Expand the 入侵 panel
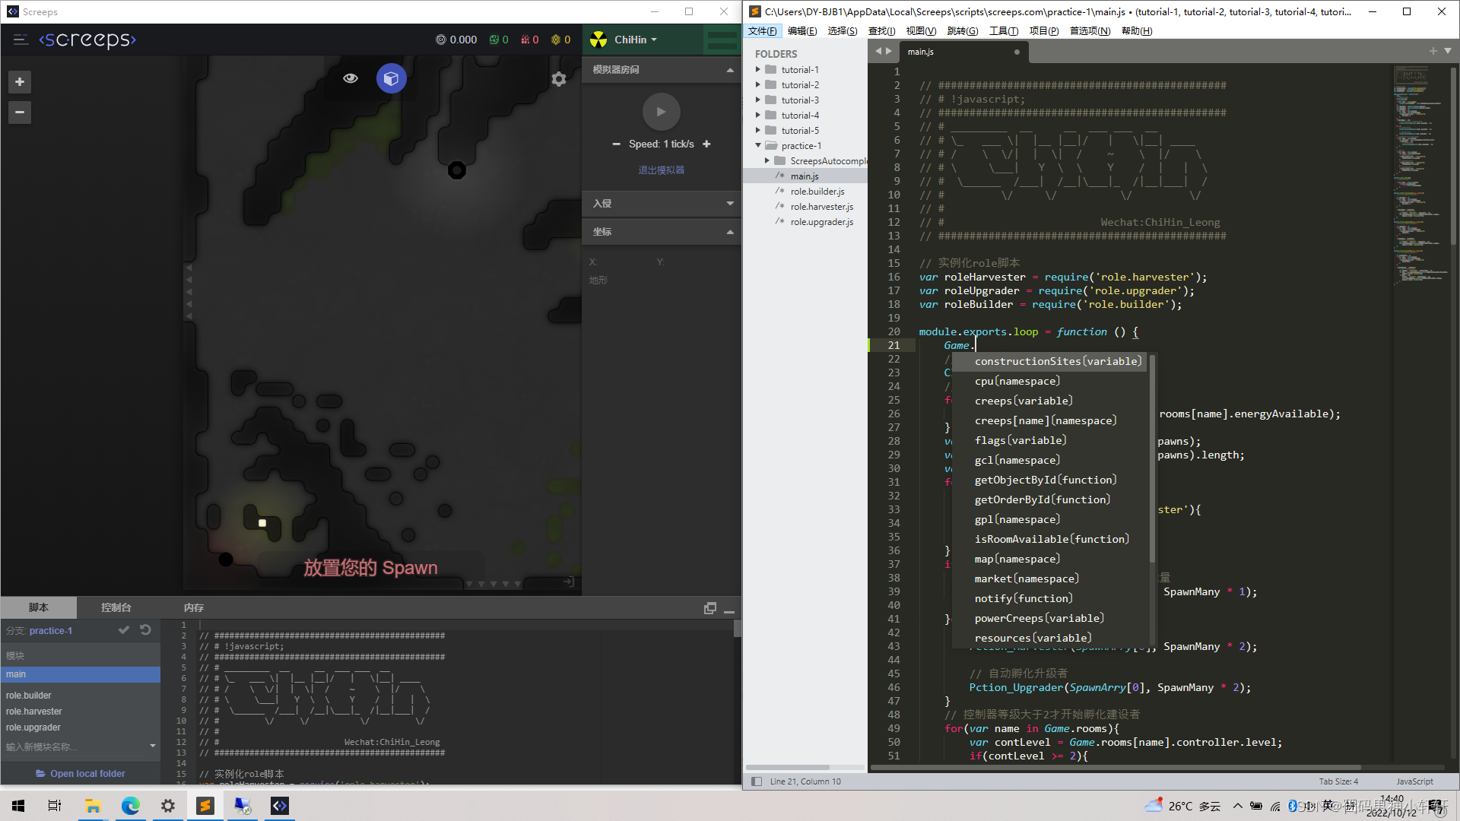The width and height of the screenshot is (1460, 821). (x=730, y=204)
